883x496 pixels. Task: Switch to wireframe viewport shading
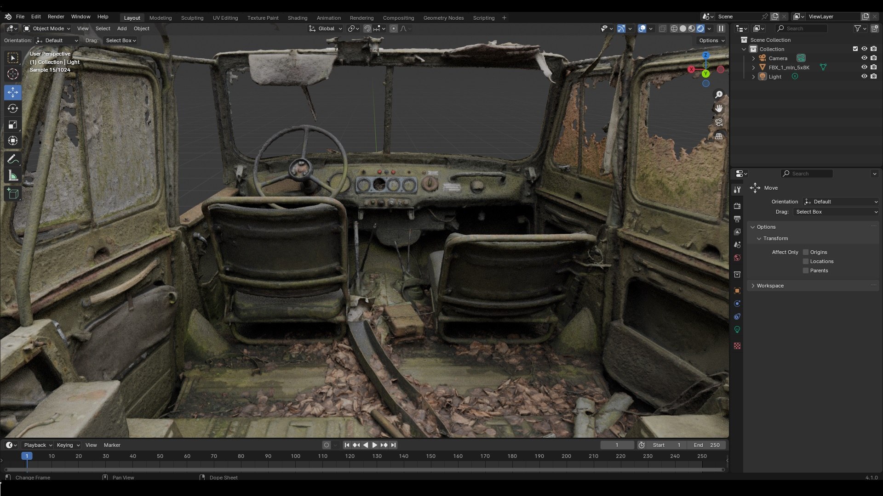click(674, 28)
